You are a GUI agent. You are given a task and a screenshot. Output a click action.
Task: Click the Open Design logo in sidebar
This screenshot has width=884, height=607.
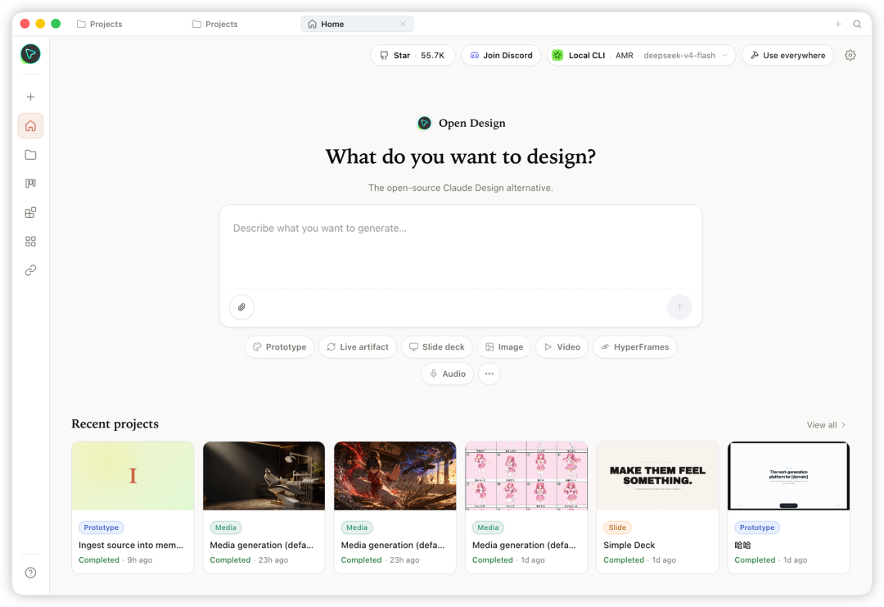click(30, 54)
